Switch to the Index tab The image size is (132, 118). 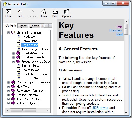[x=23, y=26]
